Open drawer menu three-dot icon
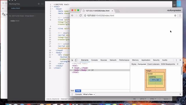This screenshot has height=105, width=186. pos(72,94)
